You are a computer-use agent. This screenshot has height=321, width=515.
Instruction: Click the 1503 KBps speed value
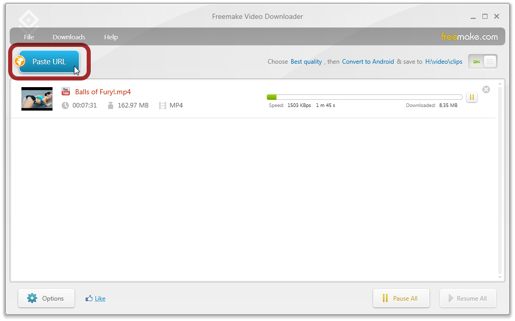(x=299, y=105)
